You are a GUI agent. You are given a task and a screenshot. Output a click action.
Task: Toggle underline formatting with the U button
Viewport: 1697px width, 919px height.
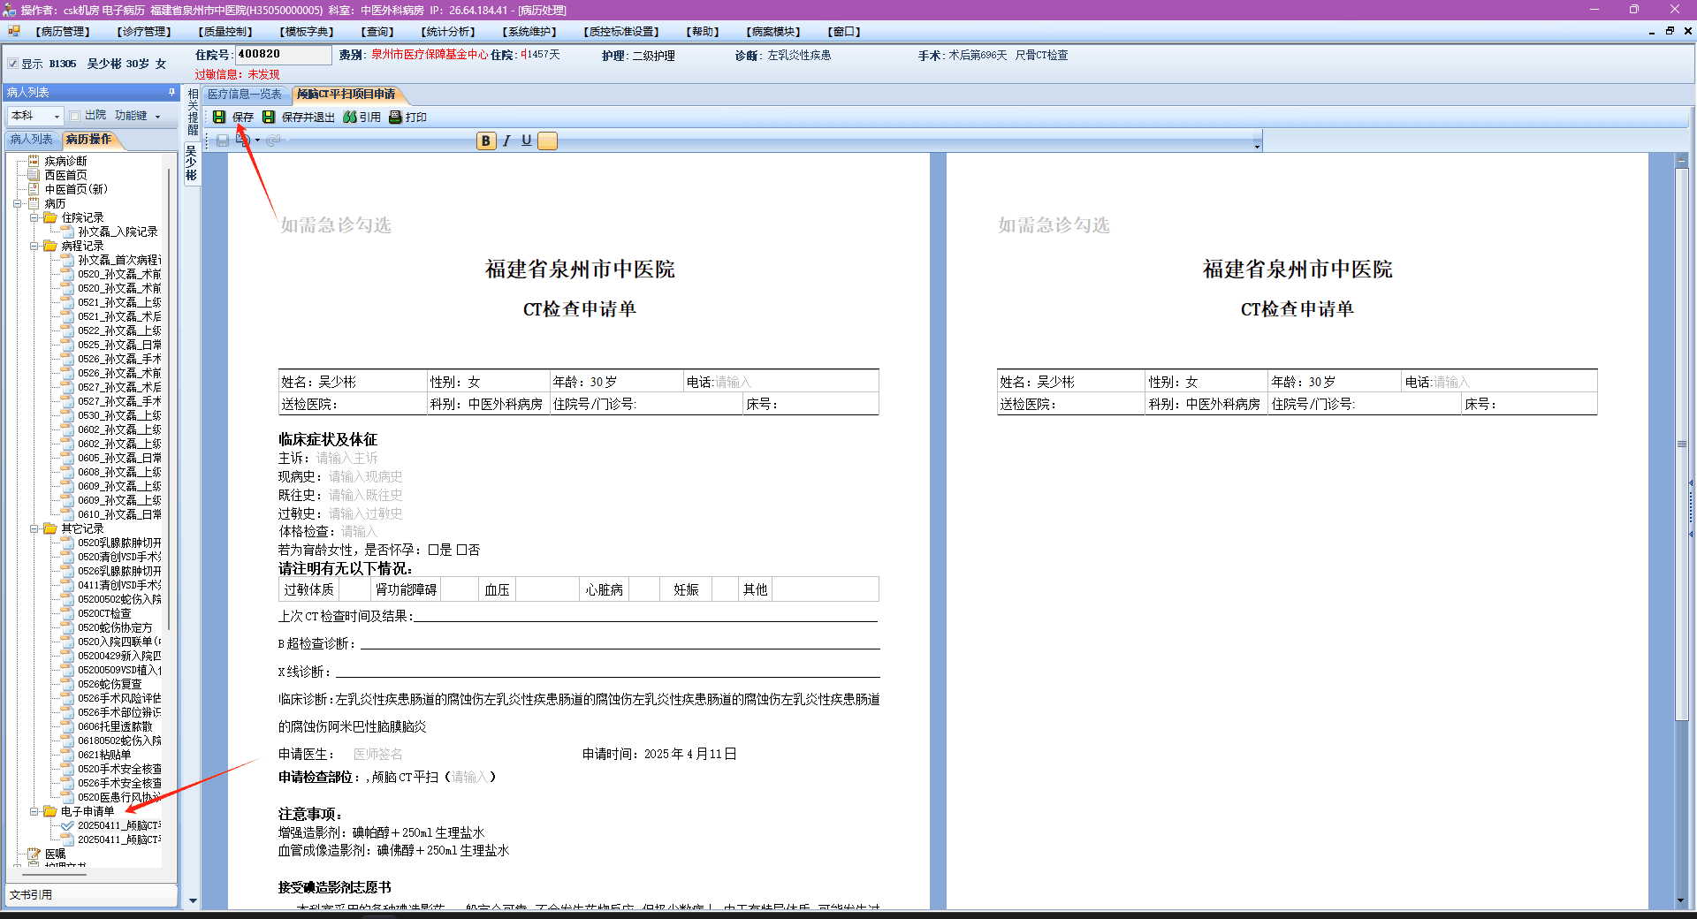[527, 141]
